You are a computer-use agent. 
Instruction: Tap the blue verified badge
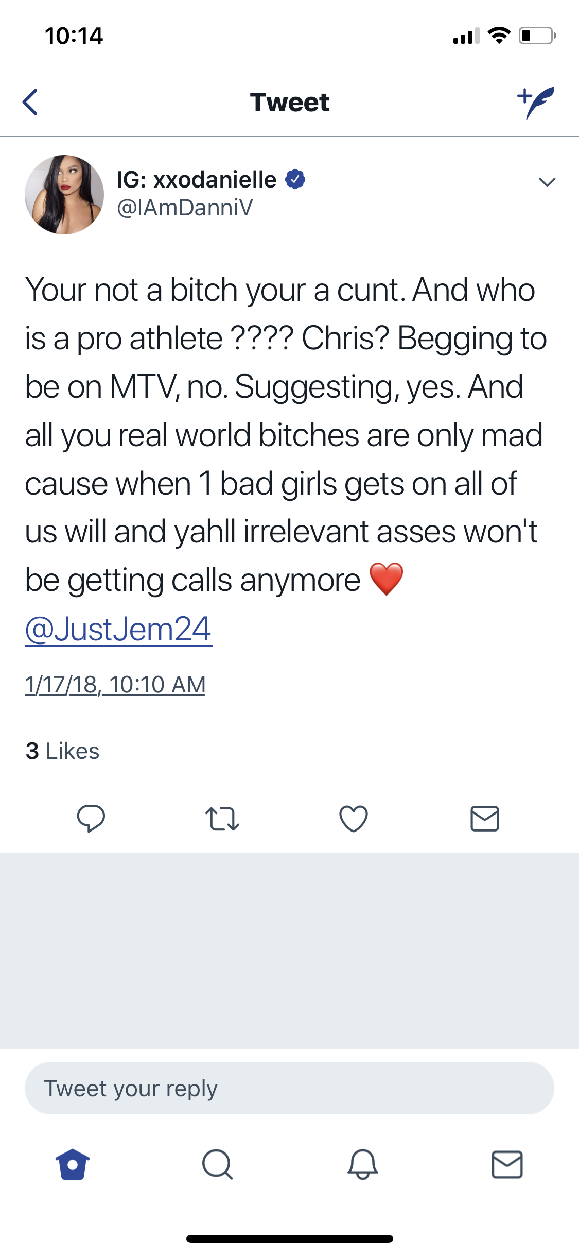295,179
